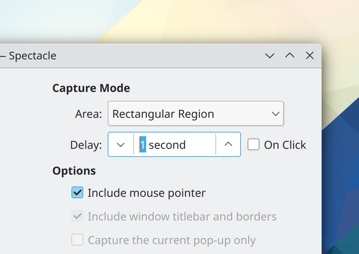
Task: Focus the Delay field showing 1 second
Action: coord(174,145)
